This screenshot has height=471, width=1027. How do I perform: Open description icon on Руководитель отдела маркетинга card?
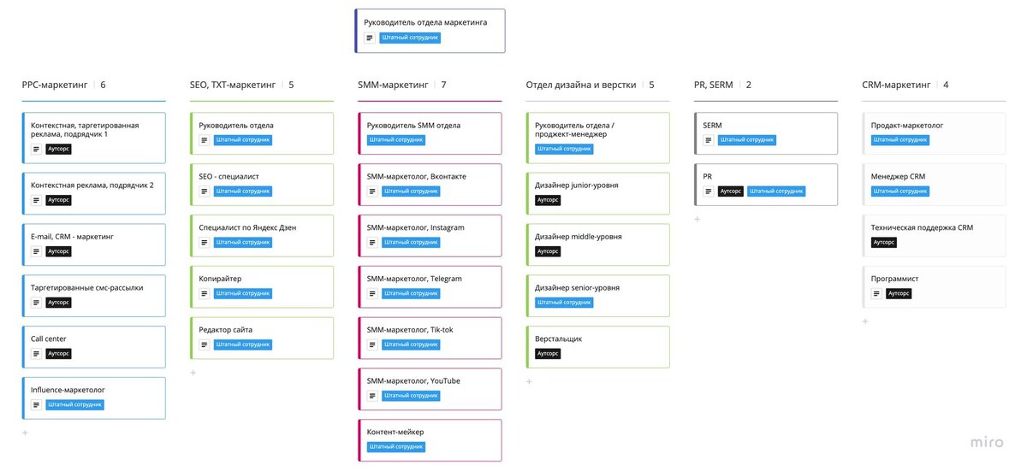370,38
